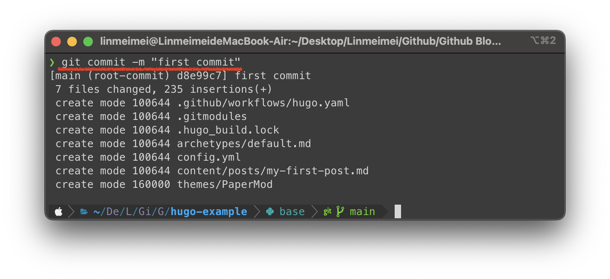Click the hugo-example directory in the prompt
Screen dimensions: 610x279
click(x=209, y=211)
